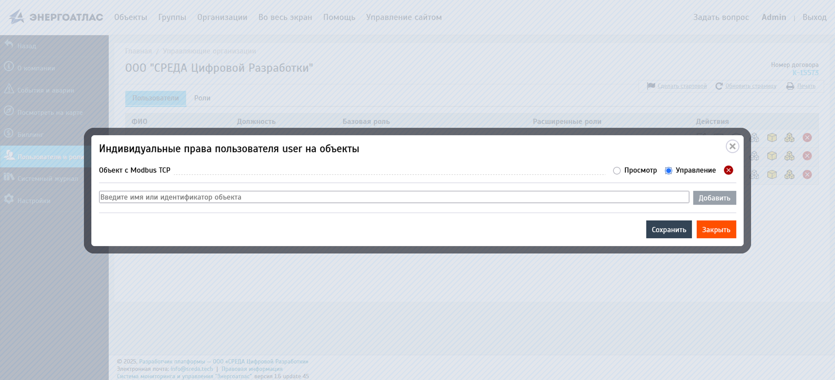Click the object name input field
Viewport: 835px width, 380px height.
click(394, 197)
